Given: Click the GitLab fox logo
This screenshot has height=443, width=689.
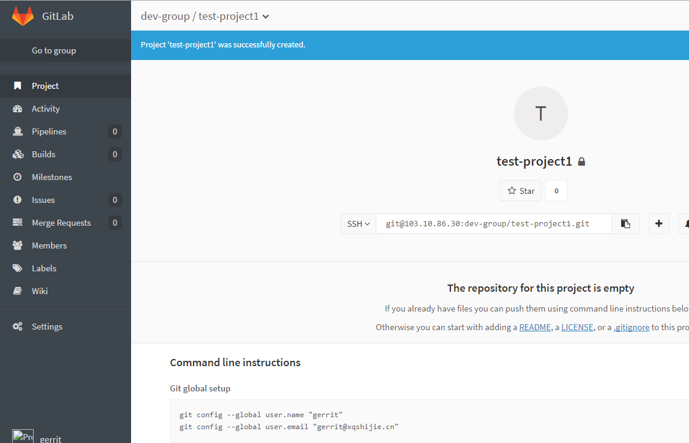Looking at the screenshot, I should 22,16.
